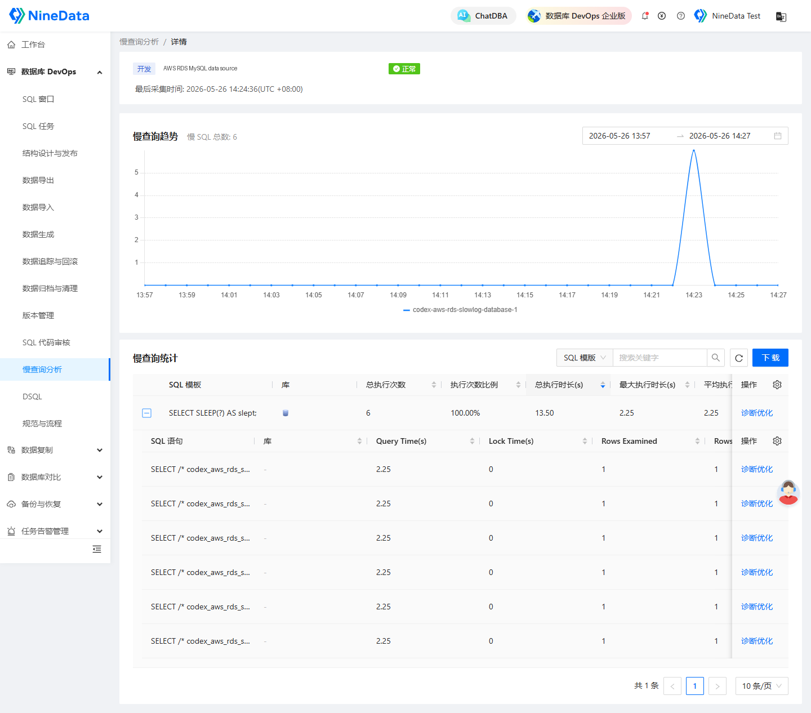The width and height of the screenshot is (811, 713).
Task: Click the database icon in SELECT SLEEP row
Action: [x=286, y=413]
